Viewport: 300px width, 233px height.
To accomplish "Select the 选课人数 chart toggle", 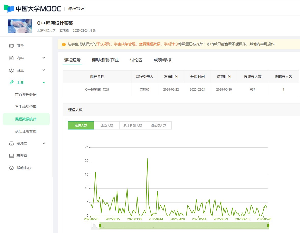I will 81,125.
